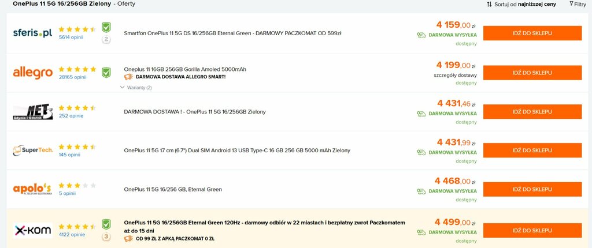
Task: Click the number 3 medal badge under x-kom shield
Action: [106, 237]
